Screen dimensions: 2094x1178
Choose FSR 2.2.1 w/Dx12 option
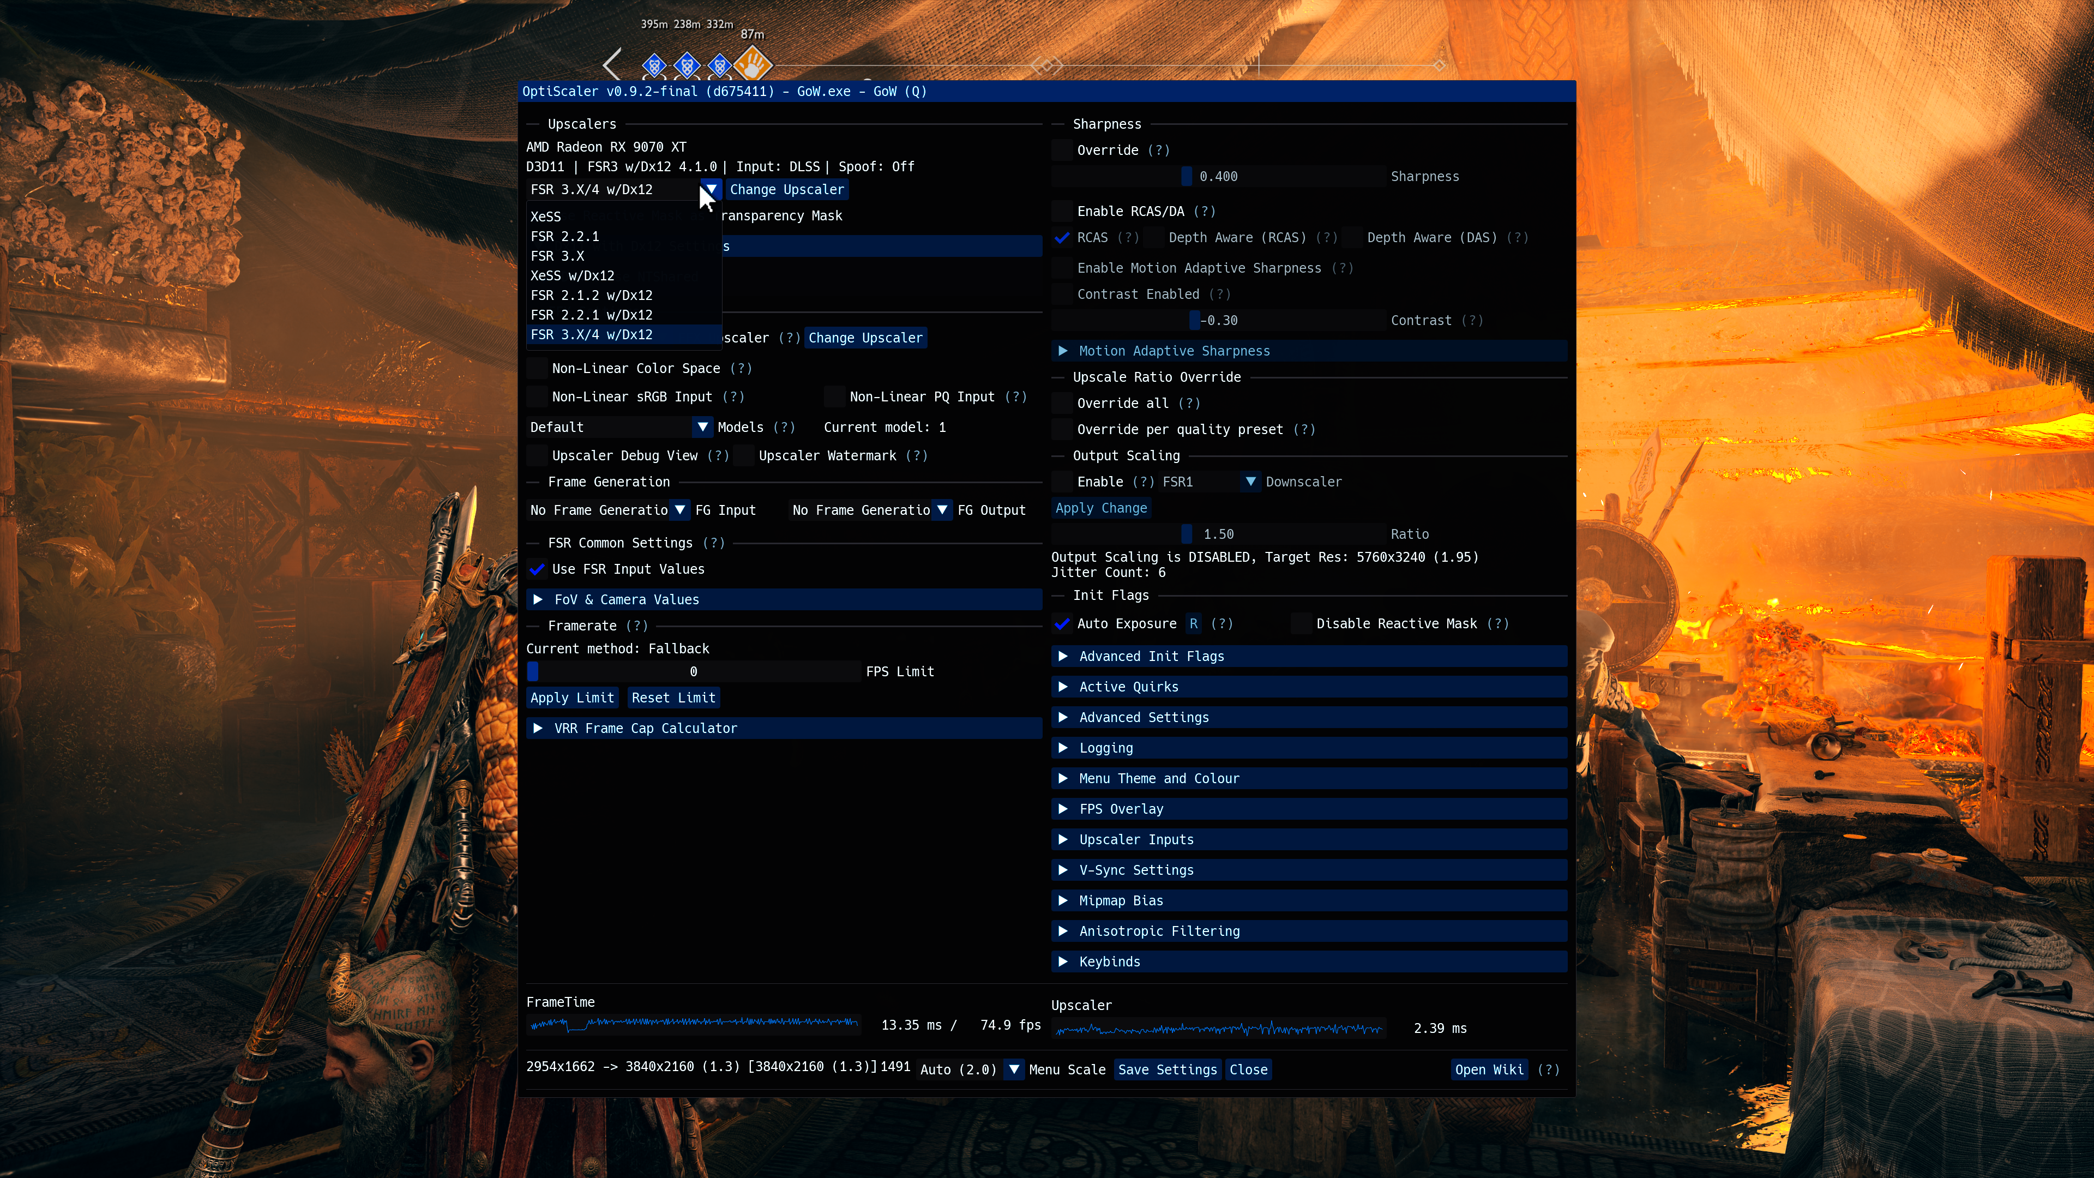(x=624, y=315)
